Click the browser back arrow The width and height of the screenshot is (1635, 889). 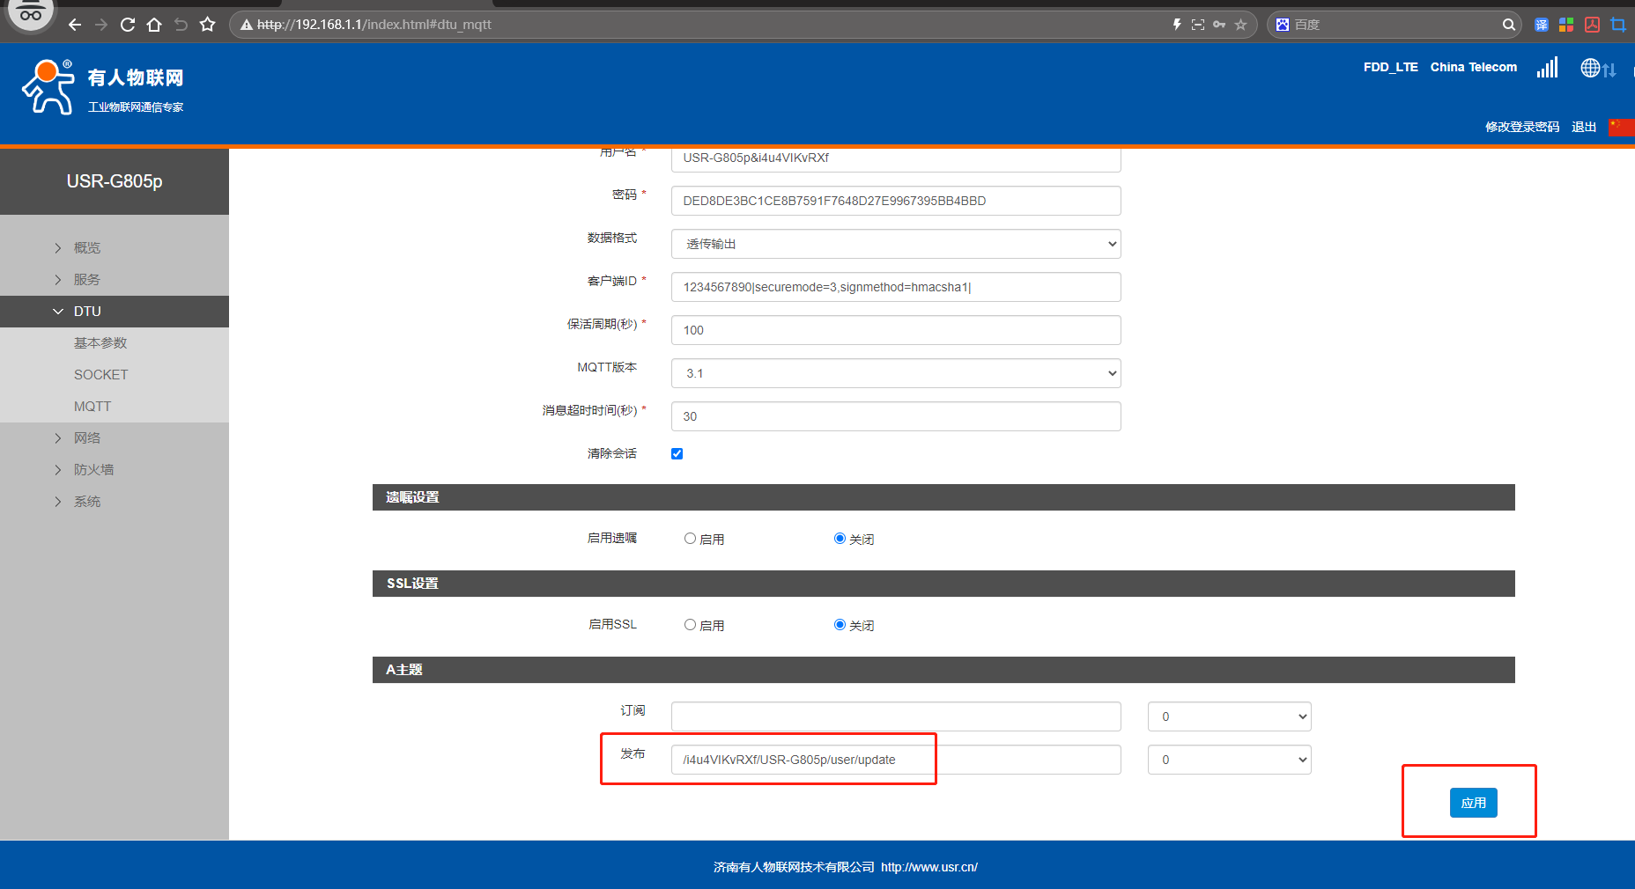tap(75, 25)
